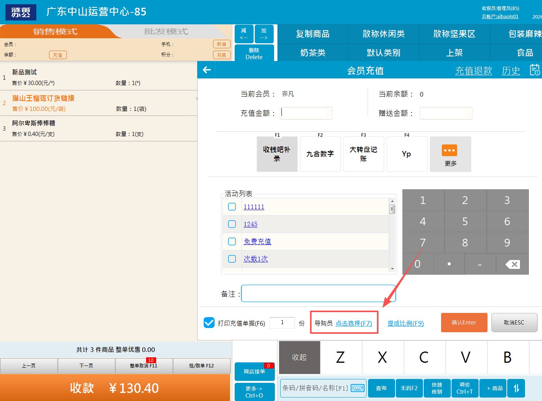Viewport: 542px width, 401px height.
Task: Click the 加 increase quantity button
Action: (x=264, y=34)
